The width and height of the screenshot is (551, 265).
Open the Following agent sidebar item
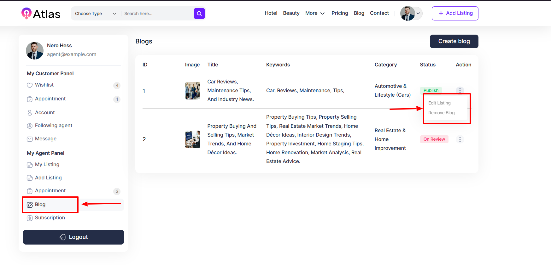pos(54,126)
